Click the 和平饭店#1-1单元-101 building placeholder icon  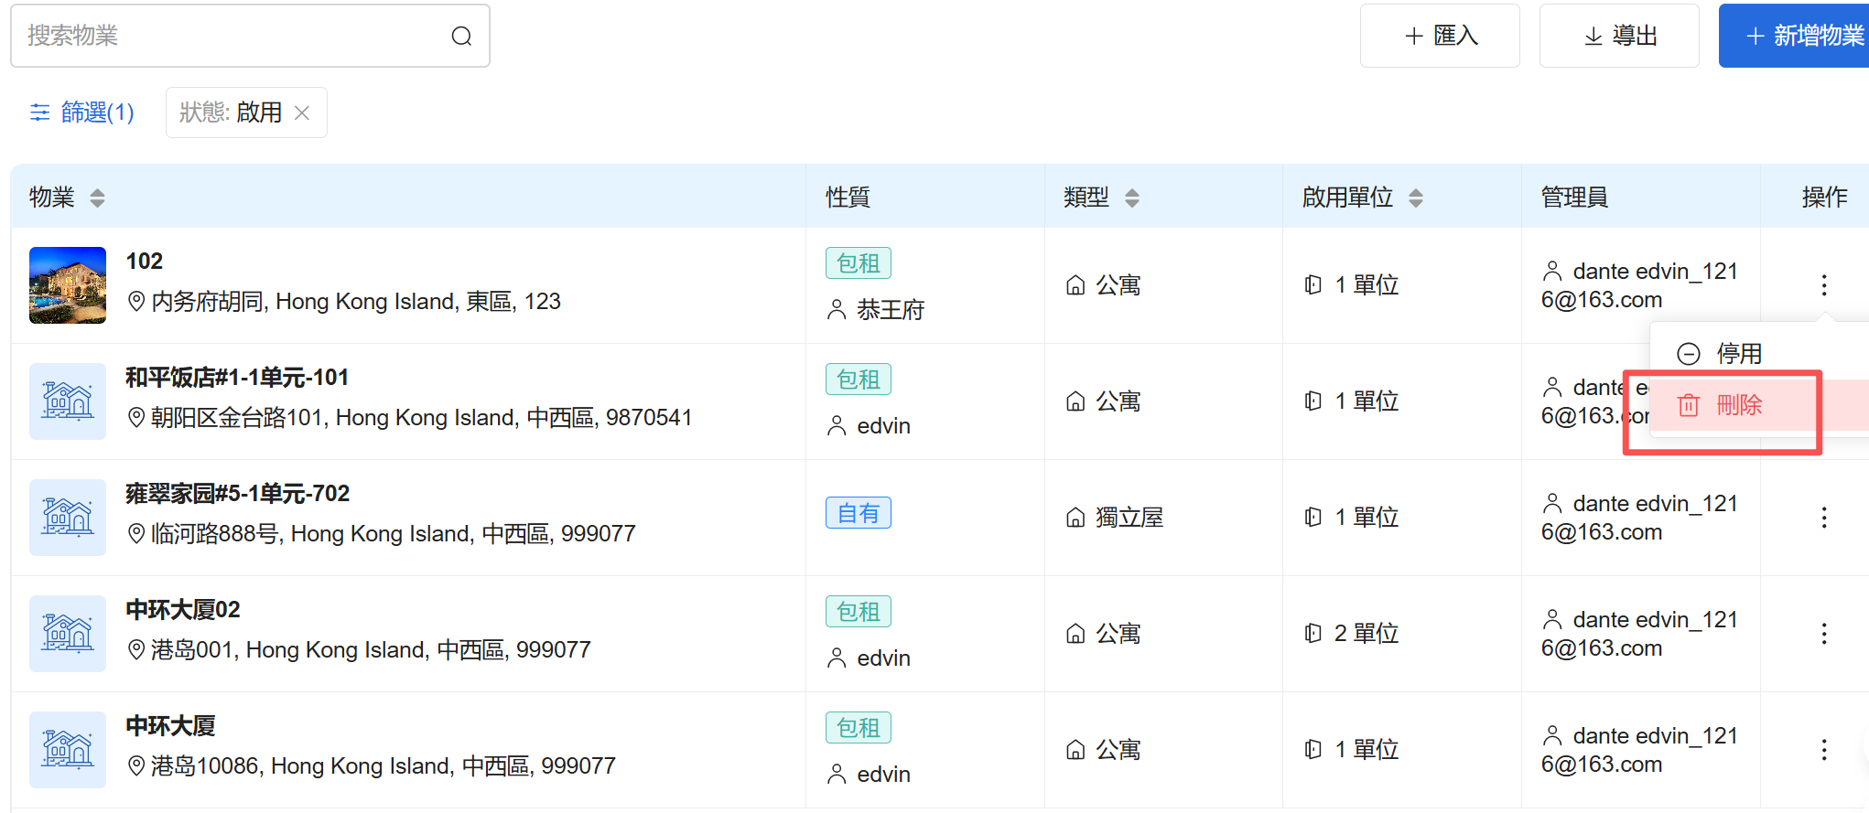(x=68, y=401)
